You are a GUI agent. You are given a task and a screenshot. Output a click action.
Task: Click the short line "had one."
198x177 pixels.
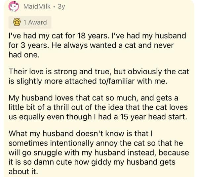click(x=24, y=55)
